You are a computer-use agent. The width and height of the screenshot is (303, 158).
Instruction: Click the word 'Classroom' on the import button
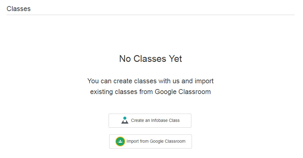coord(175,141)
